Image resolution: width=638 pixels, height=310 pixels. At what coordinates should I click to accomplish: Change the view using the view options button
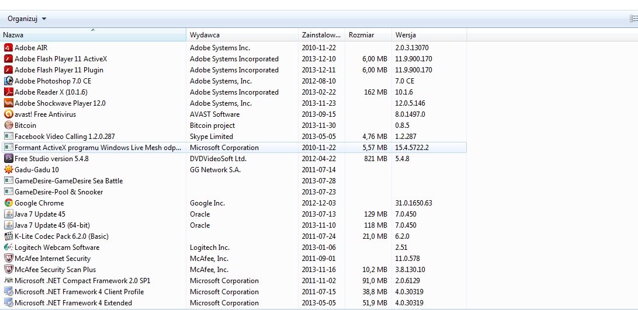[x=633, y=19]
